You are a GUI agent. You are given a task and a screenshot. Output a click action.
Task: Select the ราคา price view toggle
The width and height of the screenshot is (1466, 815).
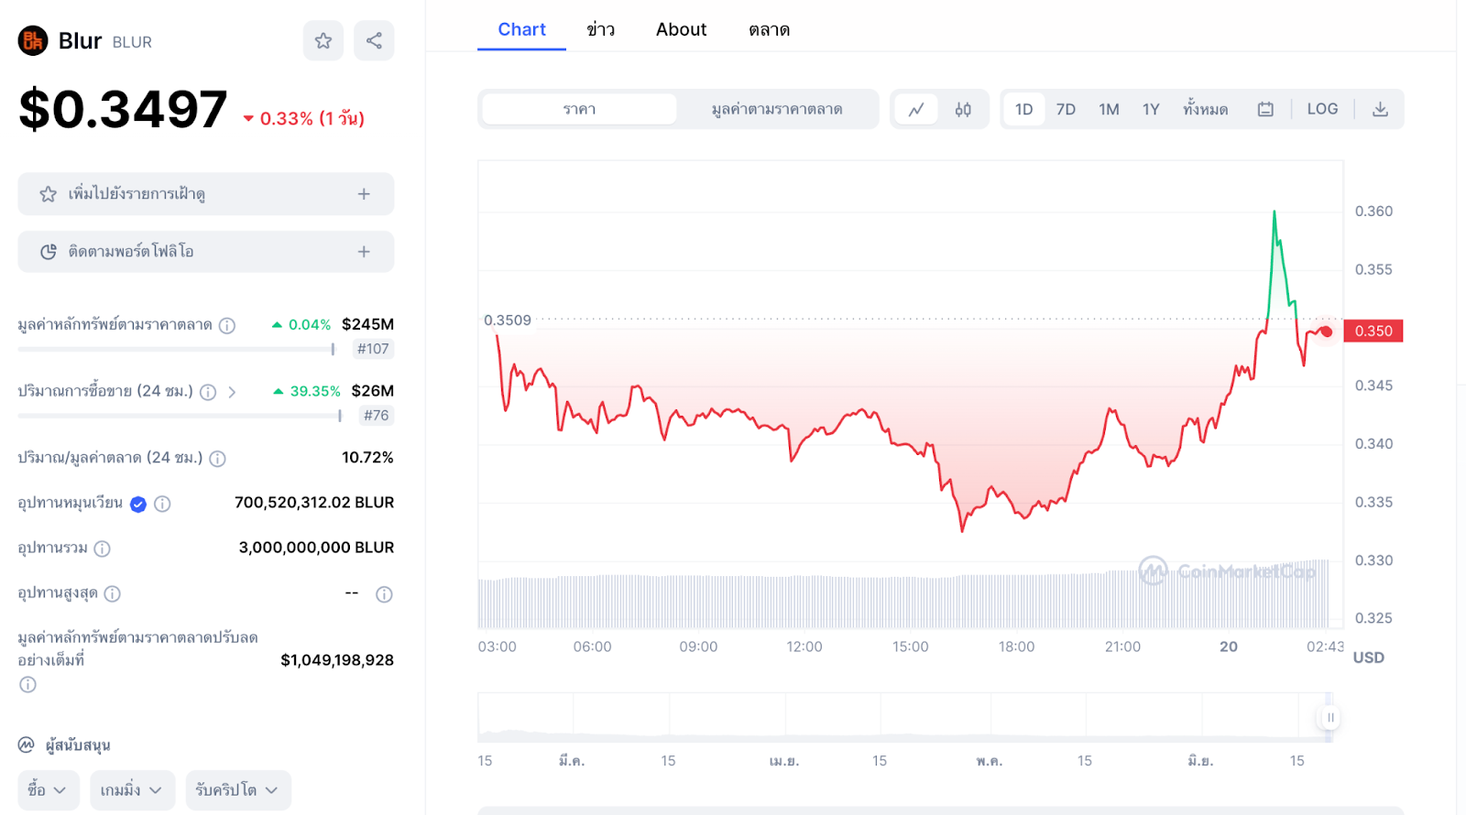(x=579, y=109)
